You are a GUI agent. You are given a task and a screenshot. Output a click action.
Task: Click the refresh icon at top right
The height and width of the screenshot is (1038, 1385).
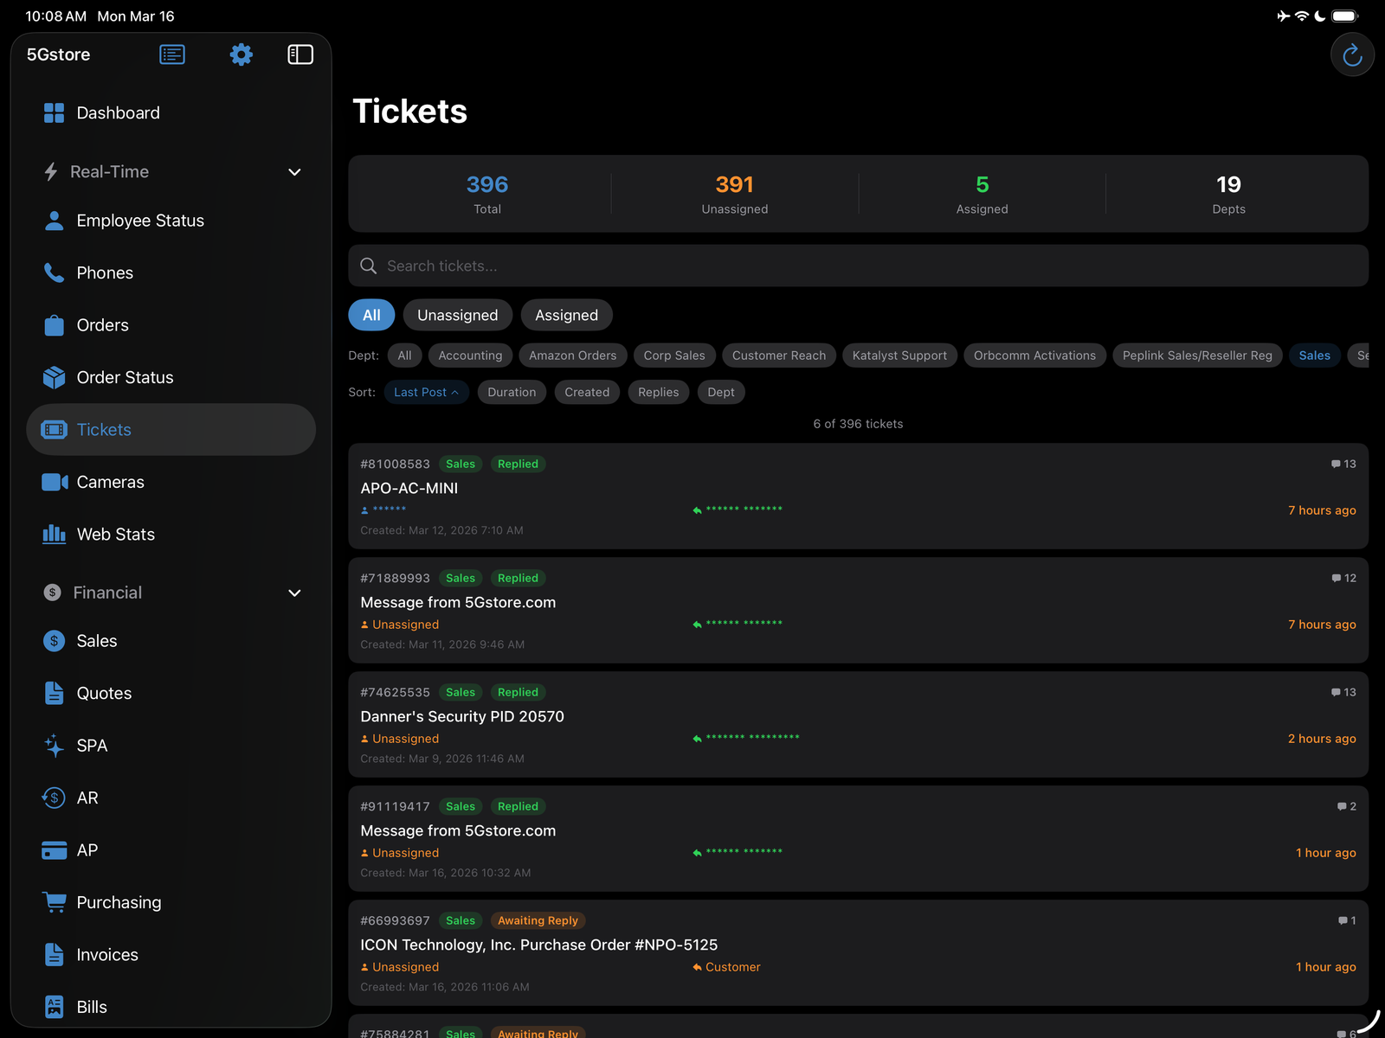pos(1352,54)
